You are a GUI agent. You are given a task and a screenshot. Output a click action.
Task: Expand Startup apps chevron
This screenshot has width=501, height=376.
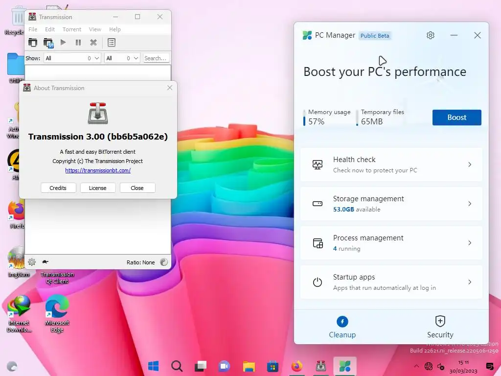pyautogui.click(x=470, y=282)
